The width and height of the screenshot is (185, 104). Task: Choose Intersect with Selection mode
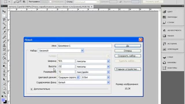24,2
